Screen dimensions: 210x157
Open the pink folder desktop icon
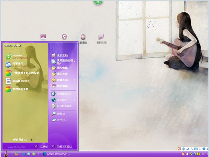[x=101, y=39]
